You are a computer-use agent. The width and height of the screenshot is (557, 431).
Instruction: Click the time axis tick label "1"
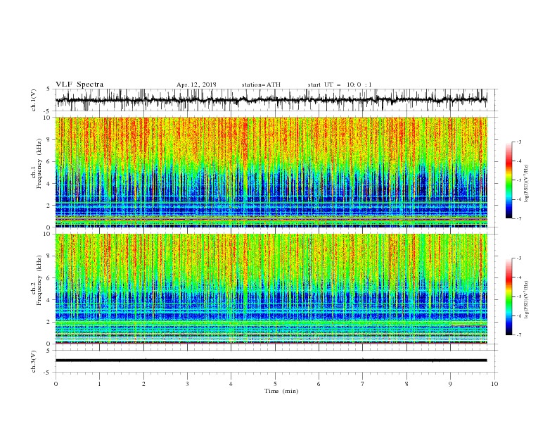[99, 384]
